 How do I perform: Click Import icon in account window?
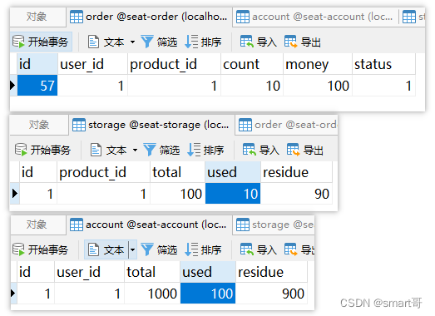click(x=247, y=249)
